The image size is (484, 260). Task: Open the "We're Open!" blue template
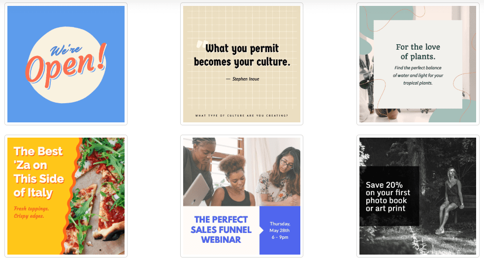point(66,64)
